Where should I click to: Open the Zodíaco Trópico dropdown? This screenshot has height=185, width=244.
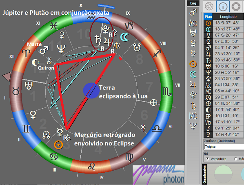point(224,147)
